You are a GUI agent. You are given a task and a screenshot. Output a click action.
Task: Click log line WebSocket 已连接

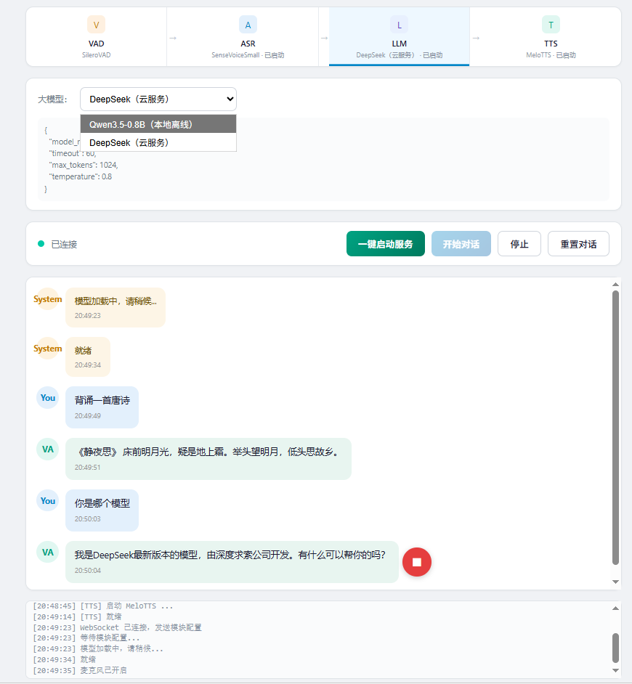pyautogui.click(x=118, y=627)
